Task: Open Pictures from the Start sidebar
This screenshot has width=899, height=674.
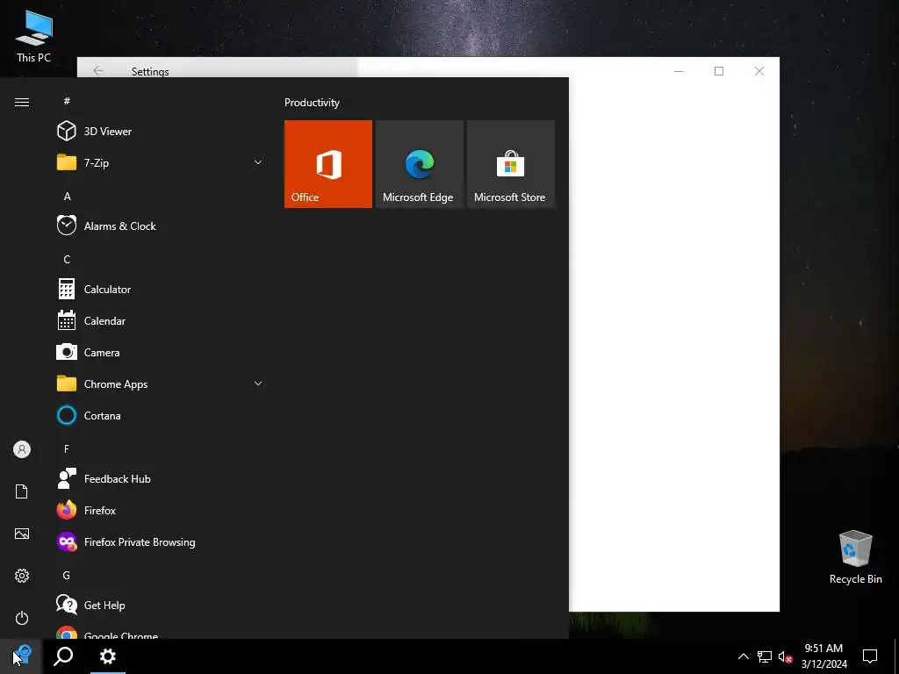Action: (x=22, y=534)
